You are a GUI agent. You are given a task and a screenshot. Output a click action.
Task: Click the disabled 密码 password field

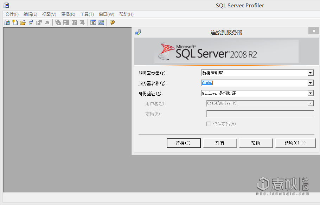pos(260,114)
